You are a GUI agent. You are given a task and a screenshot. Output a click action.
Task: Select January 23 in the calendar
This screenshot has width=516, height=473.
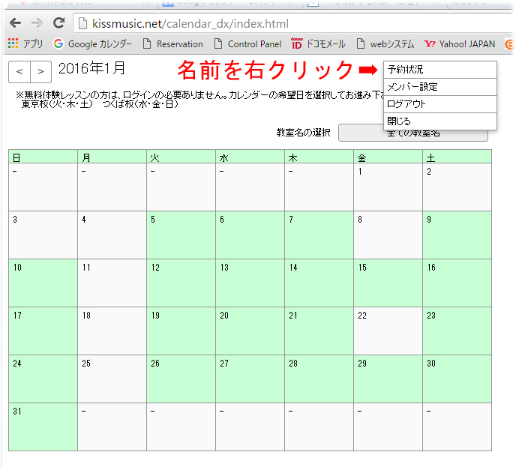click(457, 331)
